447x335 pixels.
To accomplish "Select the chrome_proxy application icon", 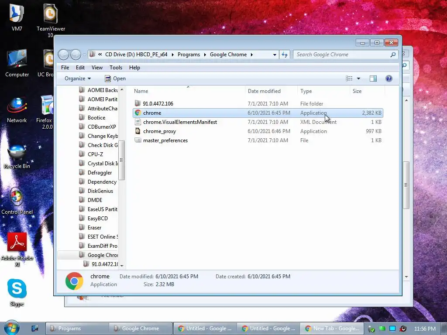I will click(x=138, y=131).
